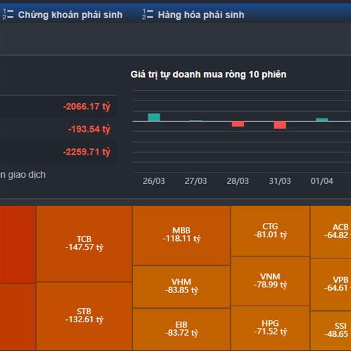
Task: Click the 26/03 date axis label
Action: tap(154, 181)
